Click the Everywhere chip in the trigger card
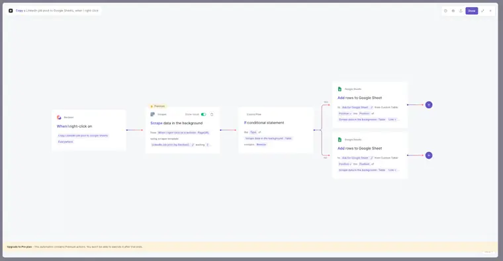Image resolution: width=503 pixels, height=261 pixels. 66,142
